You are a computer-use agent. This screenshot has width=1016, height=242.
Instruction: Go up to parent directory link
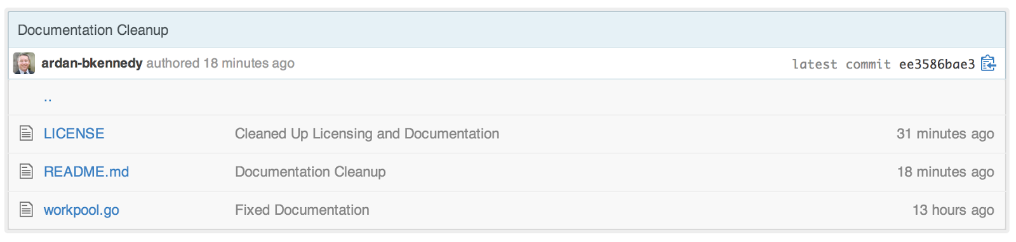[x=48, y=98]
